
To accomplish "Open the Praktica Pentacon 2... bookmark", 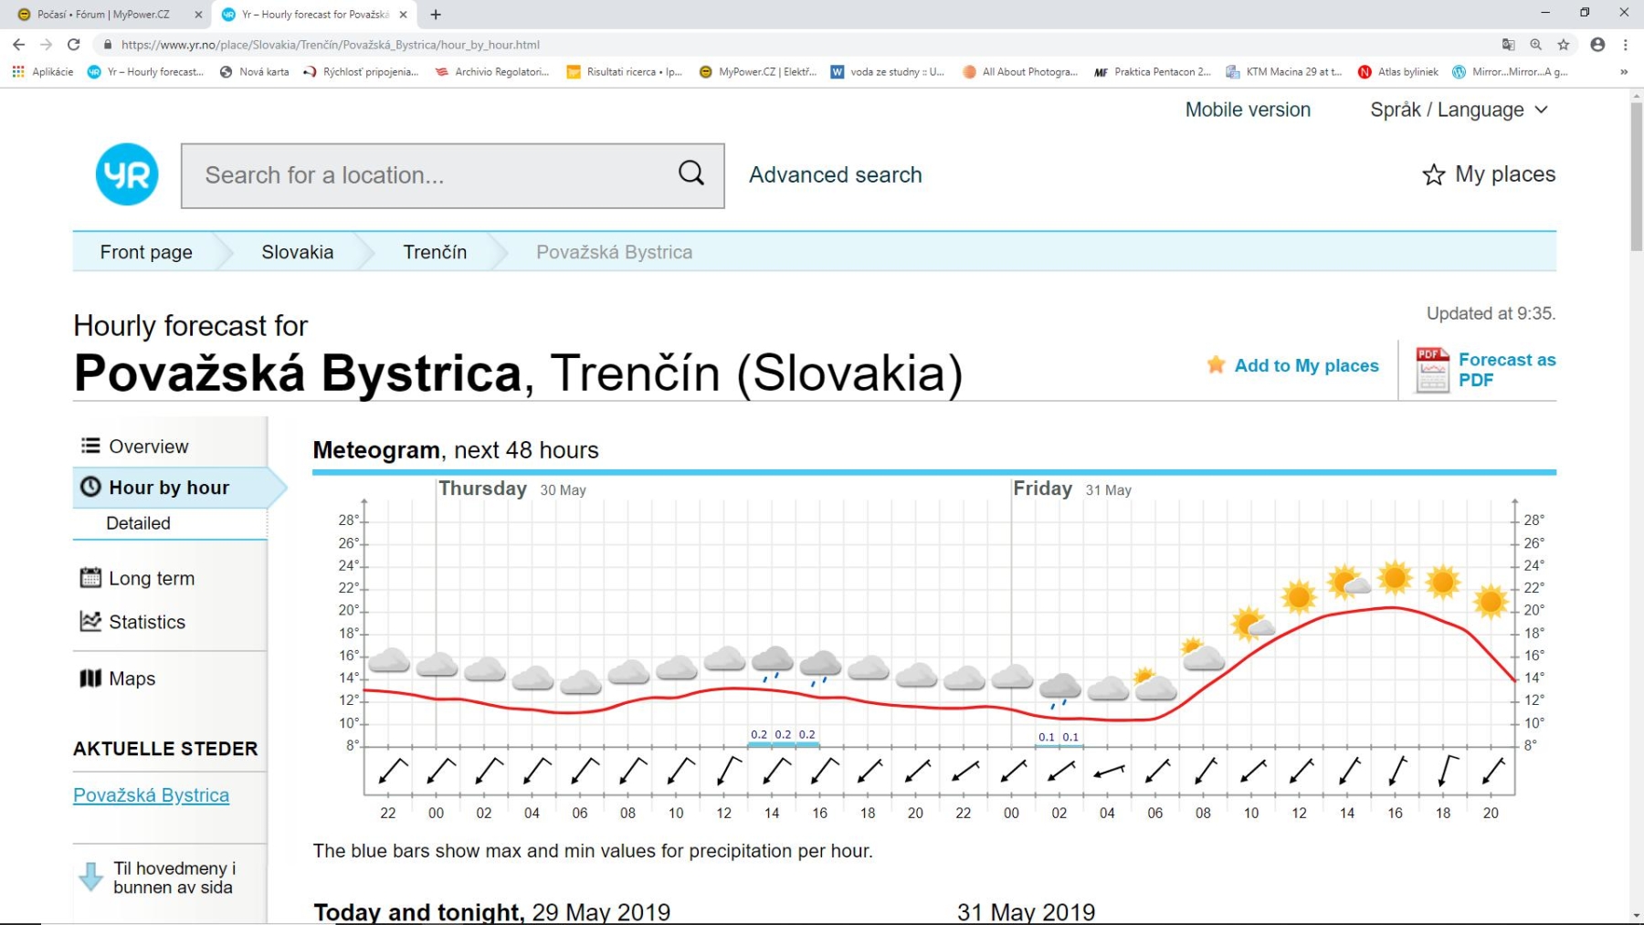I will [1153, 71].
